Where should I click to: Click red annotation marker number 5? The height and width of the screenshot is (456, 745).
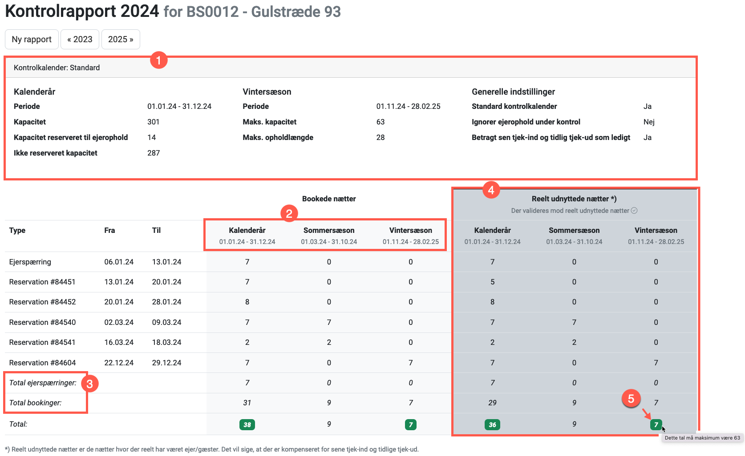pyautogui.click(x=631, y=399)
